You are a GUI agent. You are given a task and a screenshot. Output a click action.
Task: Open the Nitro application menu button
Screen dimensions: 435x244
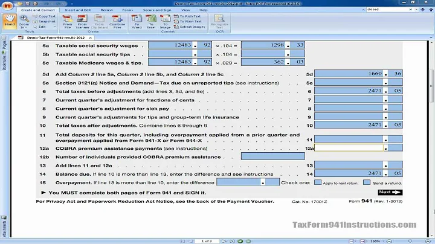[7, 5]
